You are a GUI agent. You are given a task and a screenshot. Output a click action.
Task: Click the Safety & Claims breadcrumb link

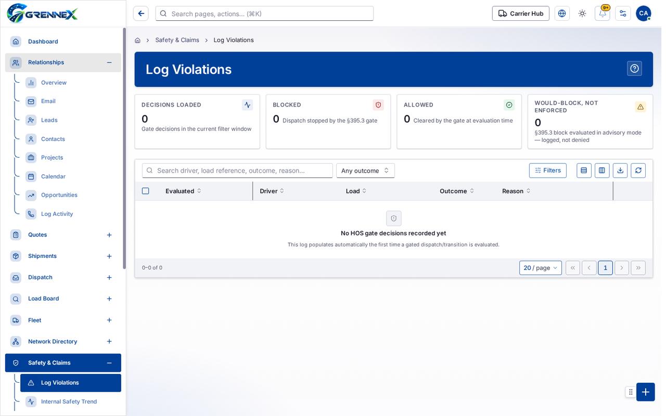click(x=177, y=40)
